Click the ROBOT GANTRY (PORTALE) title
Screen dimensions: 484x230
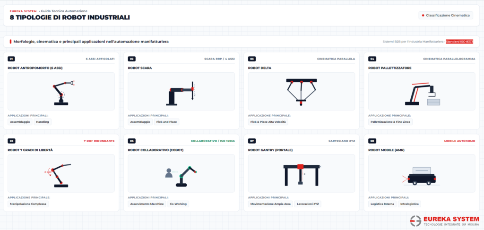tap(270, 150)
